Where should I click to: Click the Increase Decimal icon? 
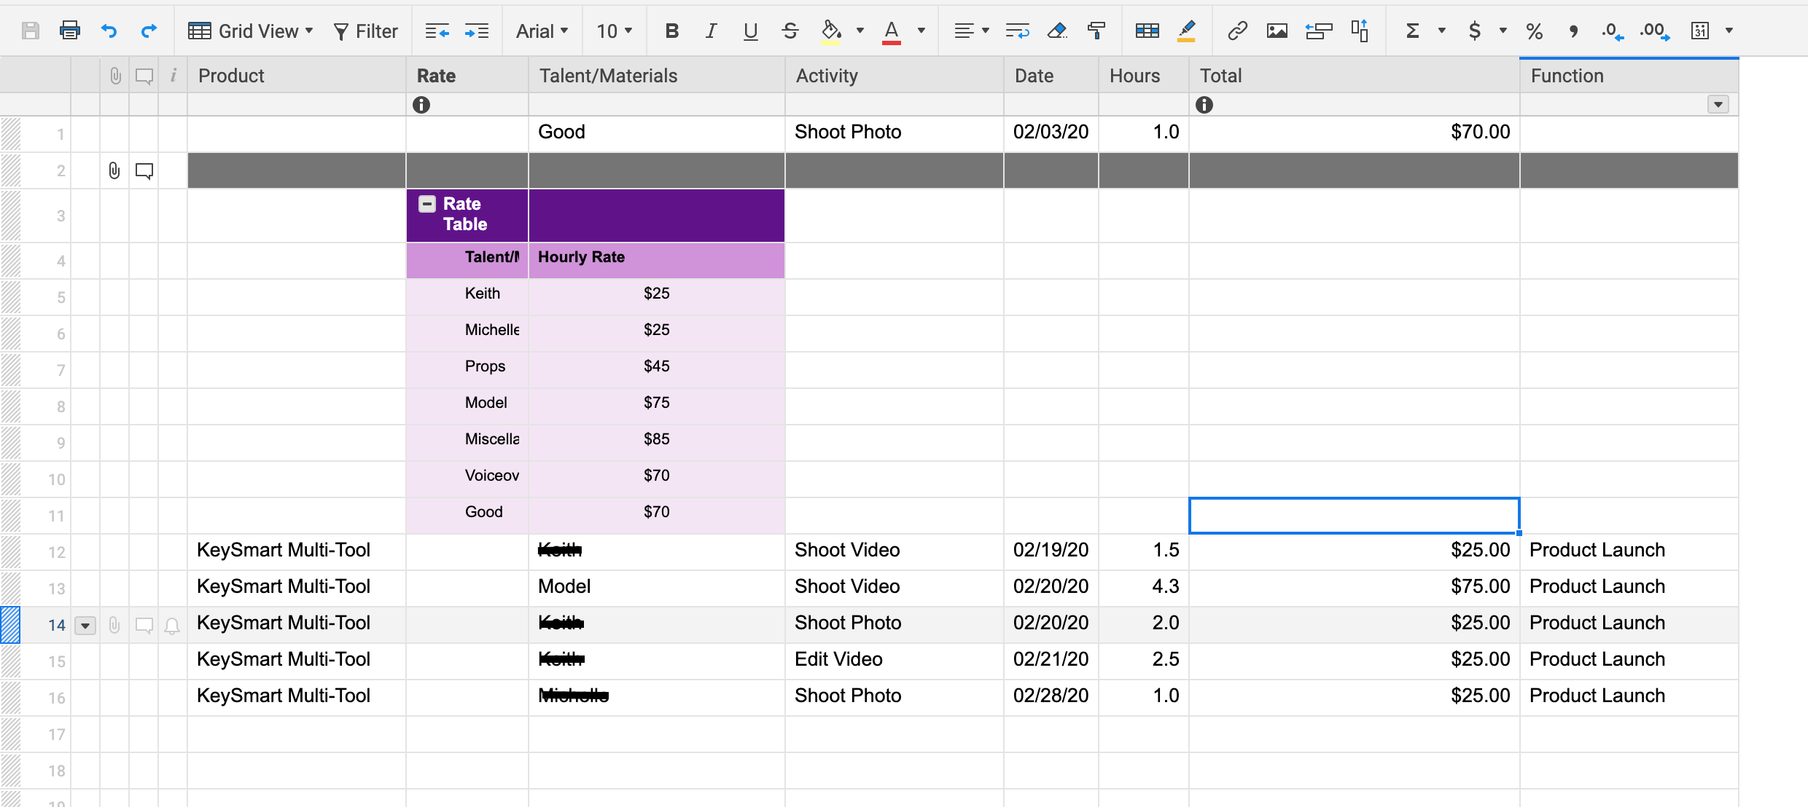1655,31
